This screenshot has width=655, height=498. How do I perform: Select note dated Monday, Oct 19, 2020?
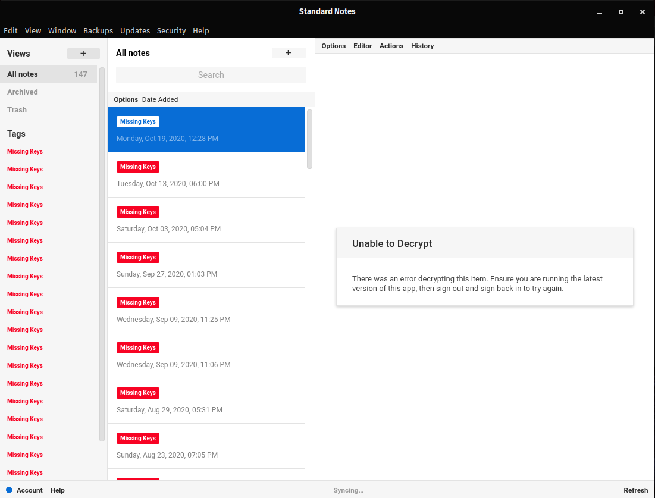pyautogui.click(x=206, y=130)
